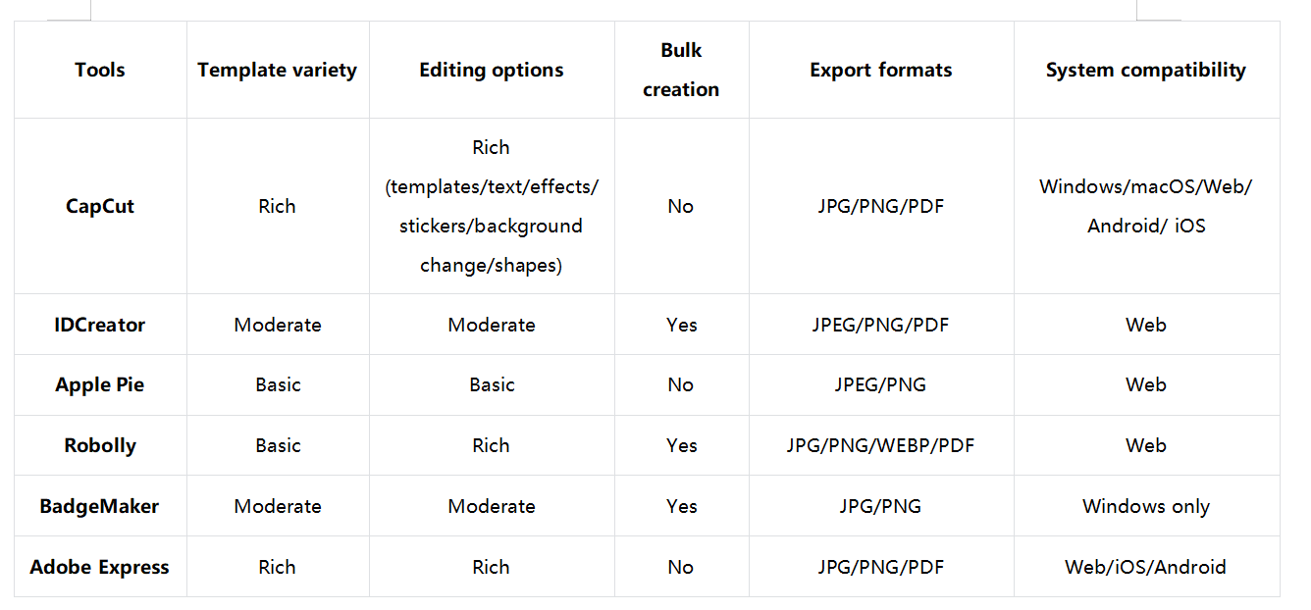Screen dimensions: 1311x610
Task: Select the IDCreator tool name cell
Action: [100, 325]
